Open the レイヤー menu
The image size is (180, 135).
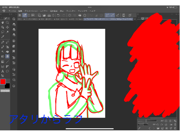click(44, 11)
